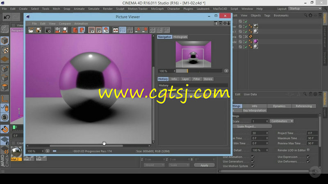
Task: Toggle Use Deformers checkbox
Action: [x=308, y=161]
